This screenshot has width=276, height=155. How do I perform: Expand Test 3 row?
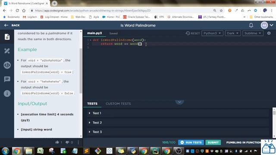[178, 132]
